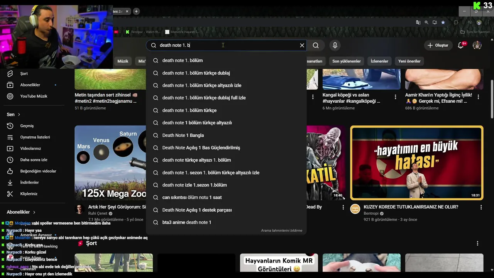Open the account avatar menu
This screenshot has height=278, width=494.
coord(477,45)
